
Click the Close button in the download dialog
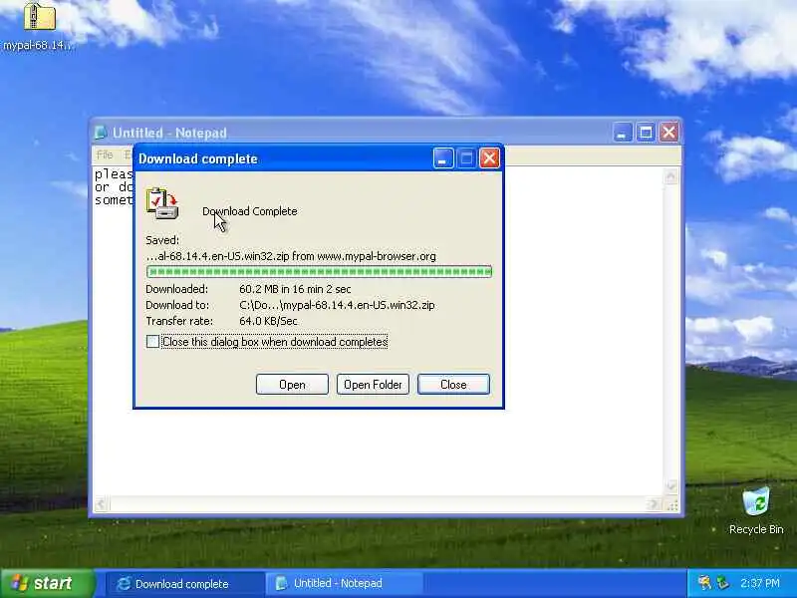point(453,385)
